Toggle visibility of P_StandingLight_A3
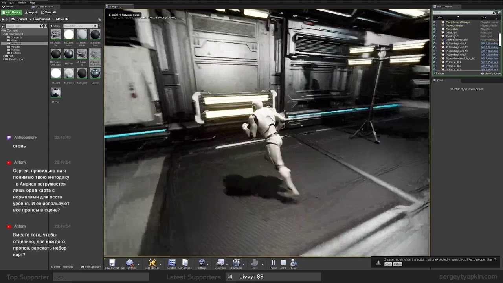Image resolution: width=503 pixels, height=283 pixels. (x=434, y=51)
